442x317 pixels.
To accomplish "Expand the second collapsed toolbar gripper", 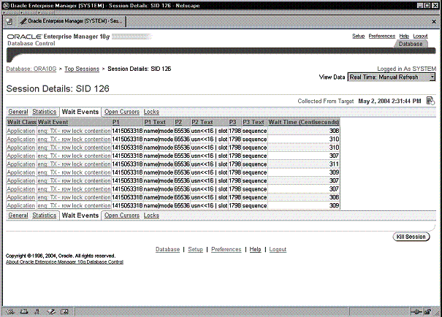I will pyautogui.click(x=27, y=12).
